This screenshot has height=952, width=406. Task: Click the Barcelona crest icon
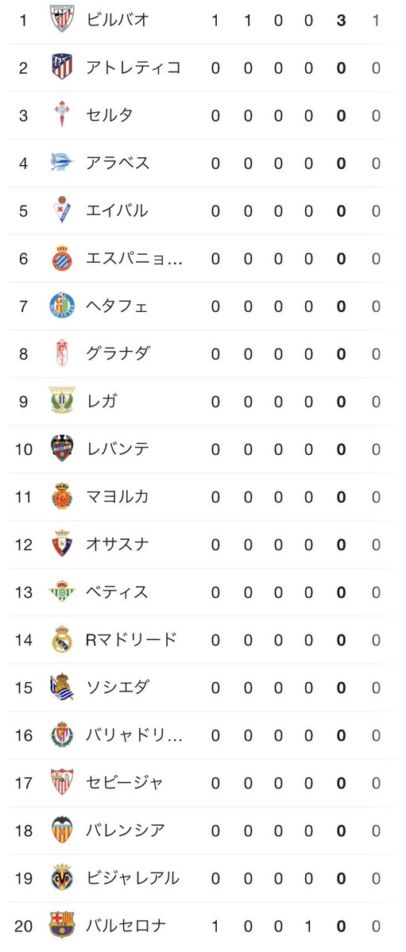[62, 925]
